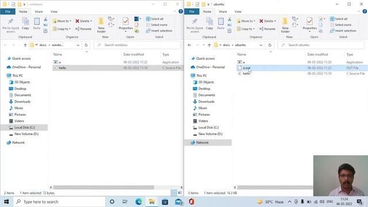Open Delete options arrow in ubuntu window

275,21
